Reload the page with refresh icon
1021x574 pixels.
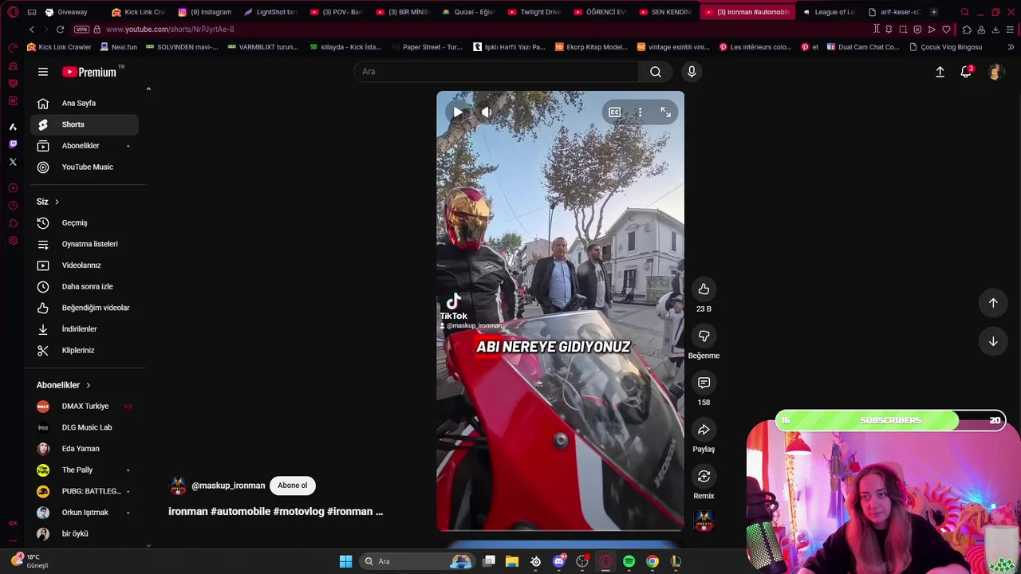coord(60,29)
